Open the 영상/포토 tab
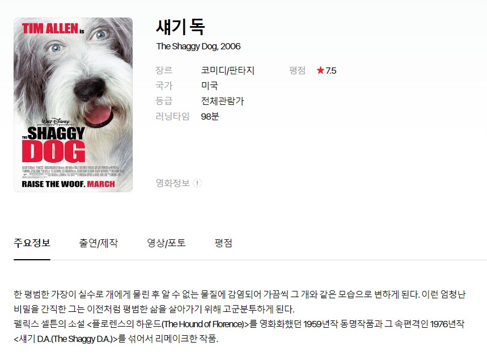The width and height of the screenshot is (487, 355). [x=166, y=243]
